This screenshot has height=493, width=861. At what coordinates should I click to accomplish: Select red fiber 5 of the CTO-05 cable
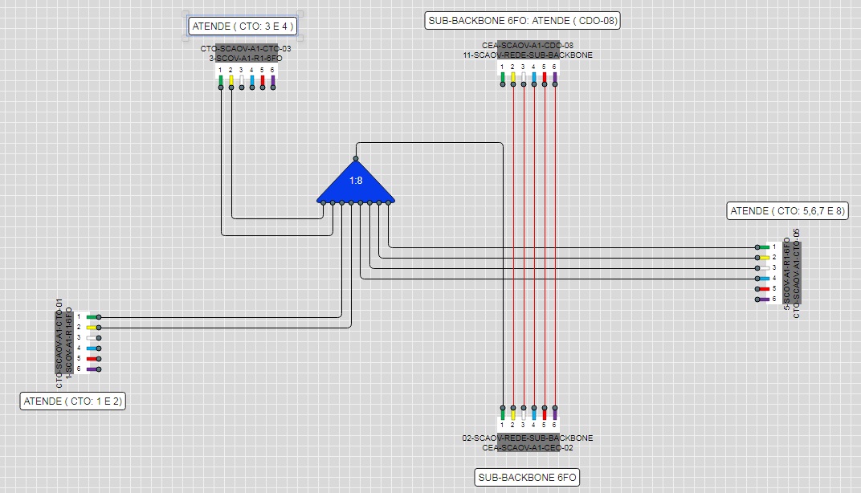pos(765,289)
